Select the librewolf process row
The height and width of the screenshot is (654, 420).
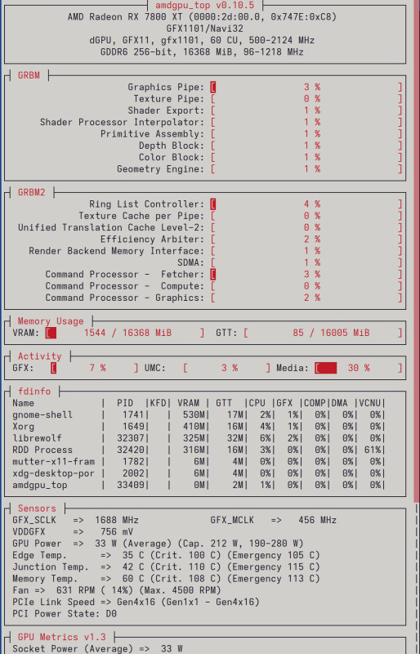(199, 438)
